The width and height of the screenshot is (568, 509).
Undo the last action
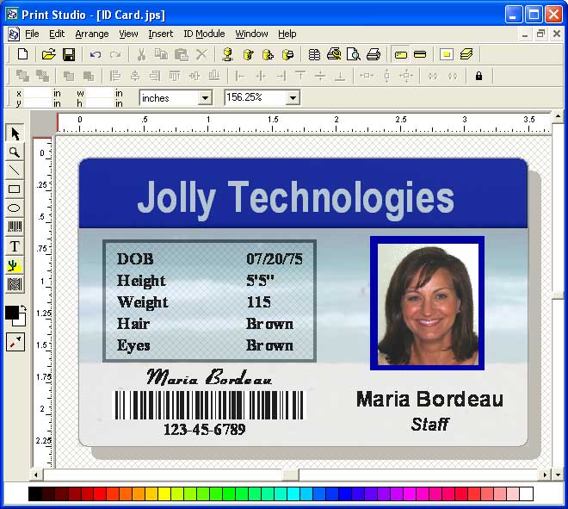point(96,54)
